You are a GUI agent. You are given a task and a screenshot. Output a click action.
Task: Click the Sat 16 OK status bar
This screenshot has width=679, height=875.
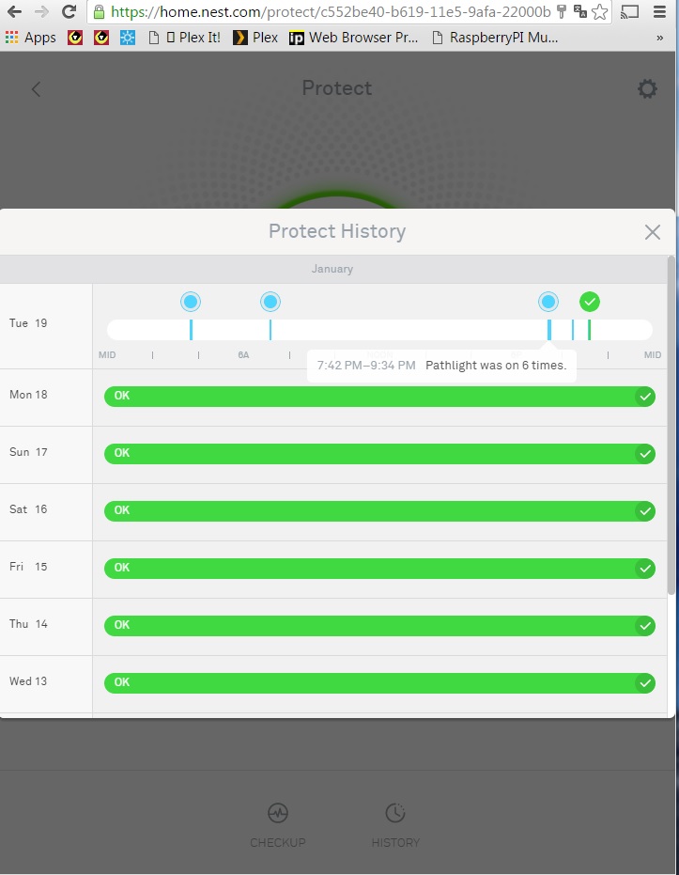pyautogui.click(x=379, y=511)
